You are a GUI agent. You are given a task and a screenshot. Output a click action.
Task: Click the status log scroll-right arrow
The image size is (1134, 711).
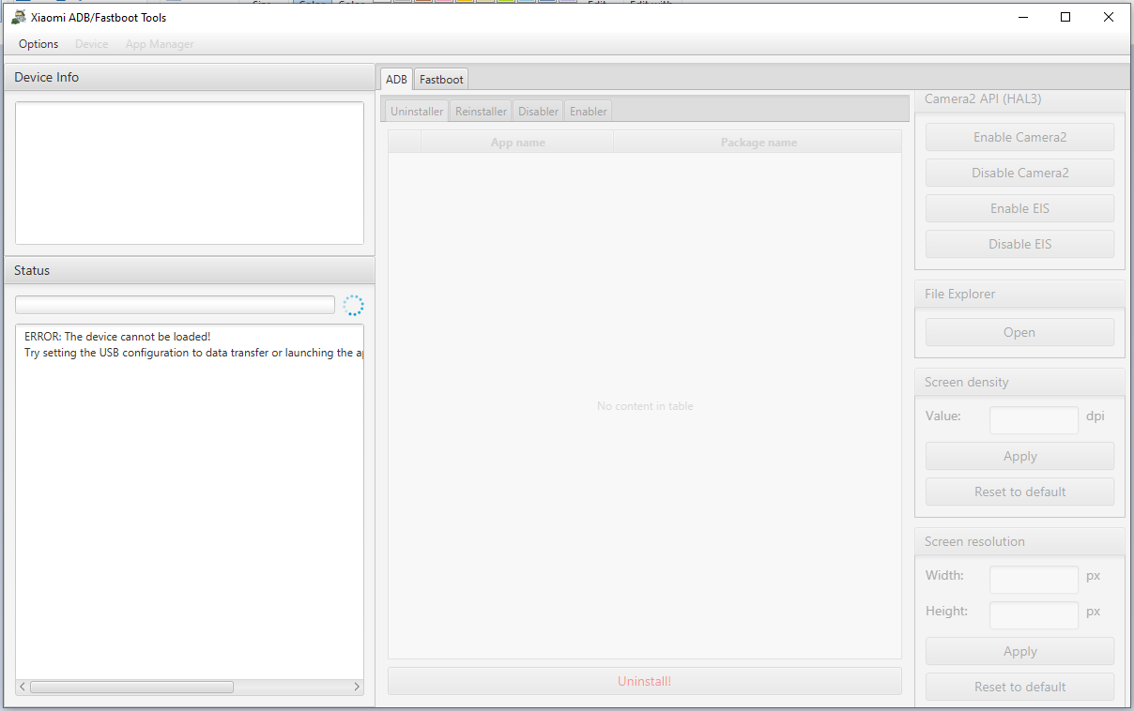[357, 687]
